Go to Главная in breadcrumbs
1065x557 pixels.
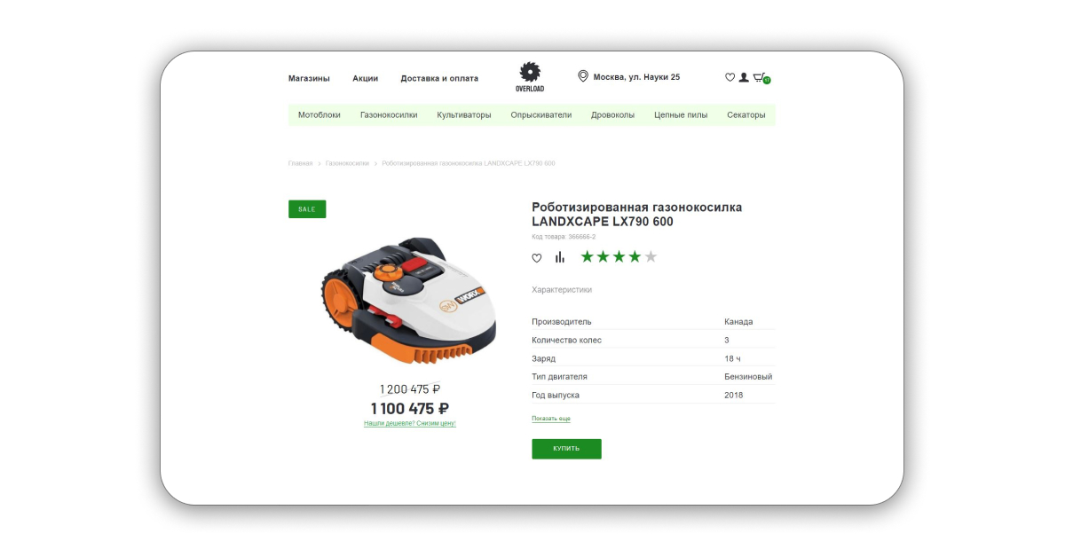point(300,163)
